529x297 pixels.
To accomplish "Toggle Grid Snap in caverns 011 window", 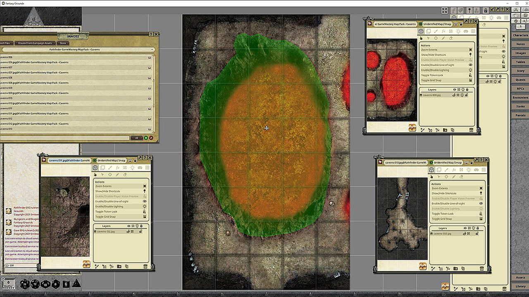I will (122, 217).
